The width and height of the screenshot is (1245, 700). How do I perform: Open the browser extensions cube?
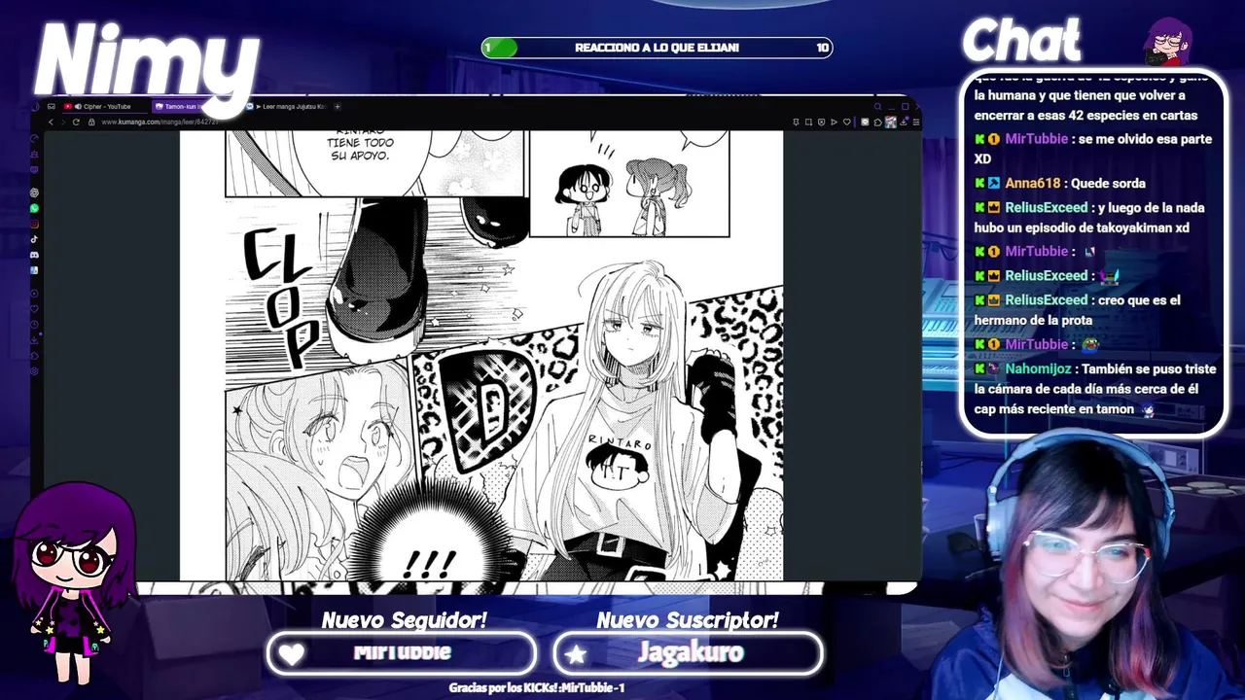(878, 122)
